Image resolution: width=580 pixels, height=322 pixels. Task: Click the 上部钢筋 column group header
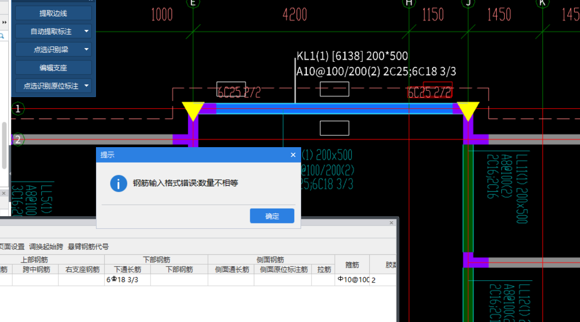[35, 260]
